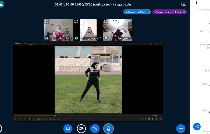Image resolution: width=210 pixels, height=134 pixels.
Task: Toggle the webcam sharing button
Action: coord(81,128)
